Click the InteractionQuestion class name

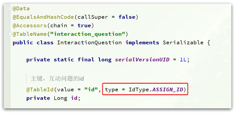pos(89,43)
